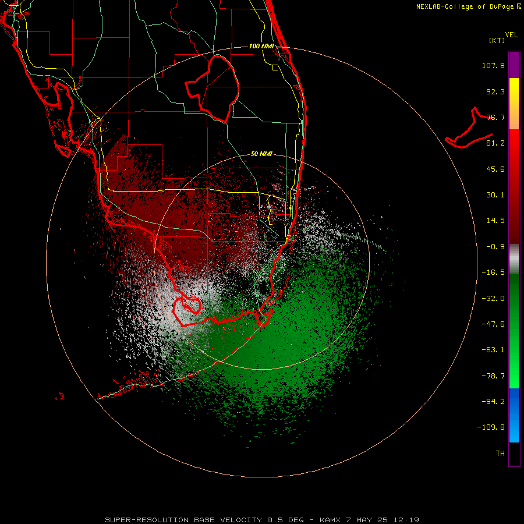The height and width of the screenshot is (524, 524).
Task: Click the -94.2 velocity scale label
Action: coord(493,401)
